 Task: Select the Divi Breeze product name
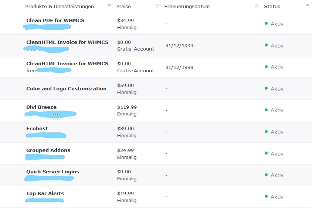tap(41, 107)
